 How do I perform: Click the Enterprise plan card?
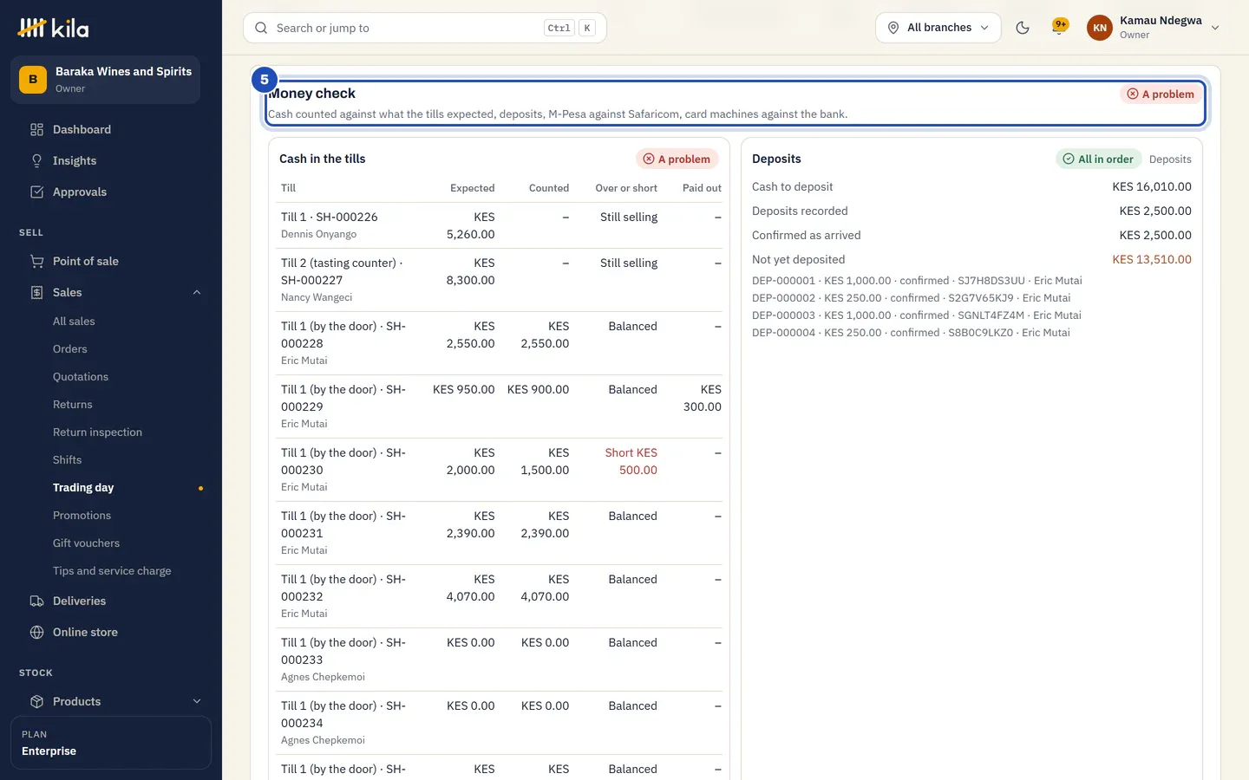click(x=111, y=743)
